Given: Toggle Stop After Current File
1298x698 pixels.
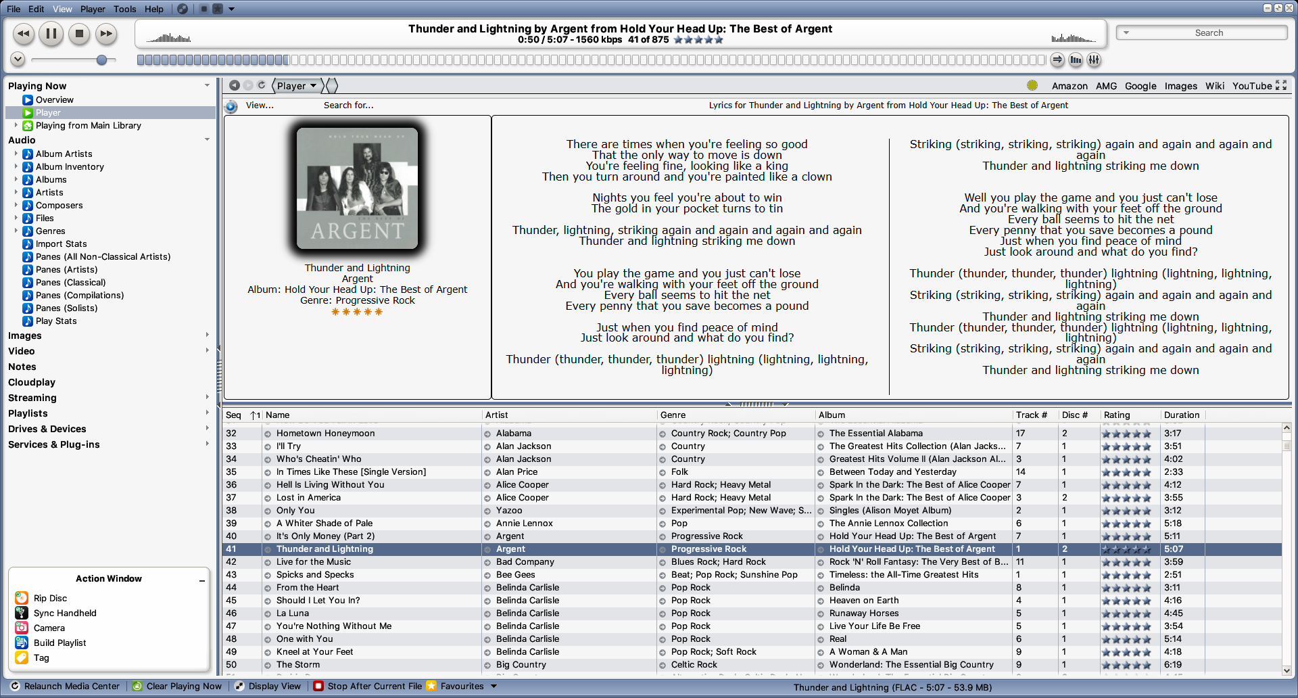Looking at the screenshot, I should [x=368, y=686].
